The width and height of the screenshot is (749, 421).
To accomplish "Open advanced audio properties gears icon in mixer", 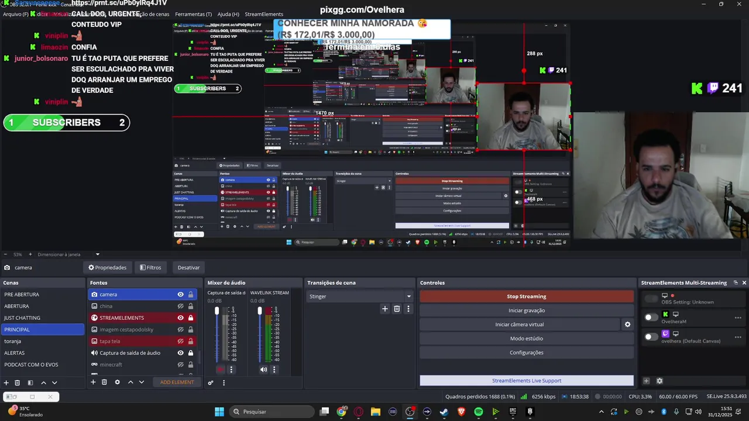I will point(211,382).
